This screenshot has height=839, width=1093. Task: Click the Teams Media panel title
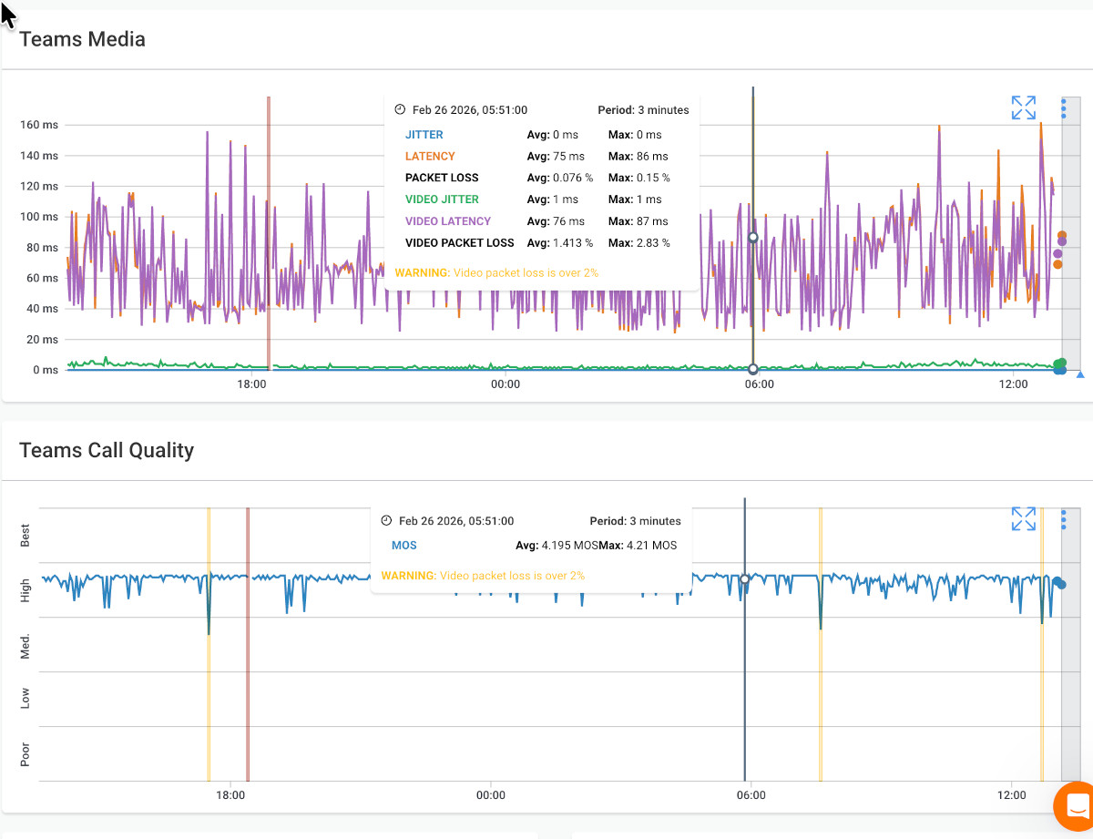82,39
